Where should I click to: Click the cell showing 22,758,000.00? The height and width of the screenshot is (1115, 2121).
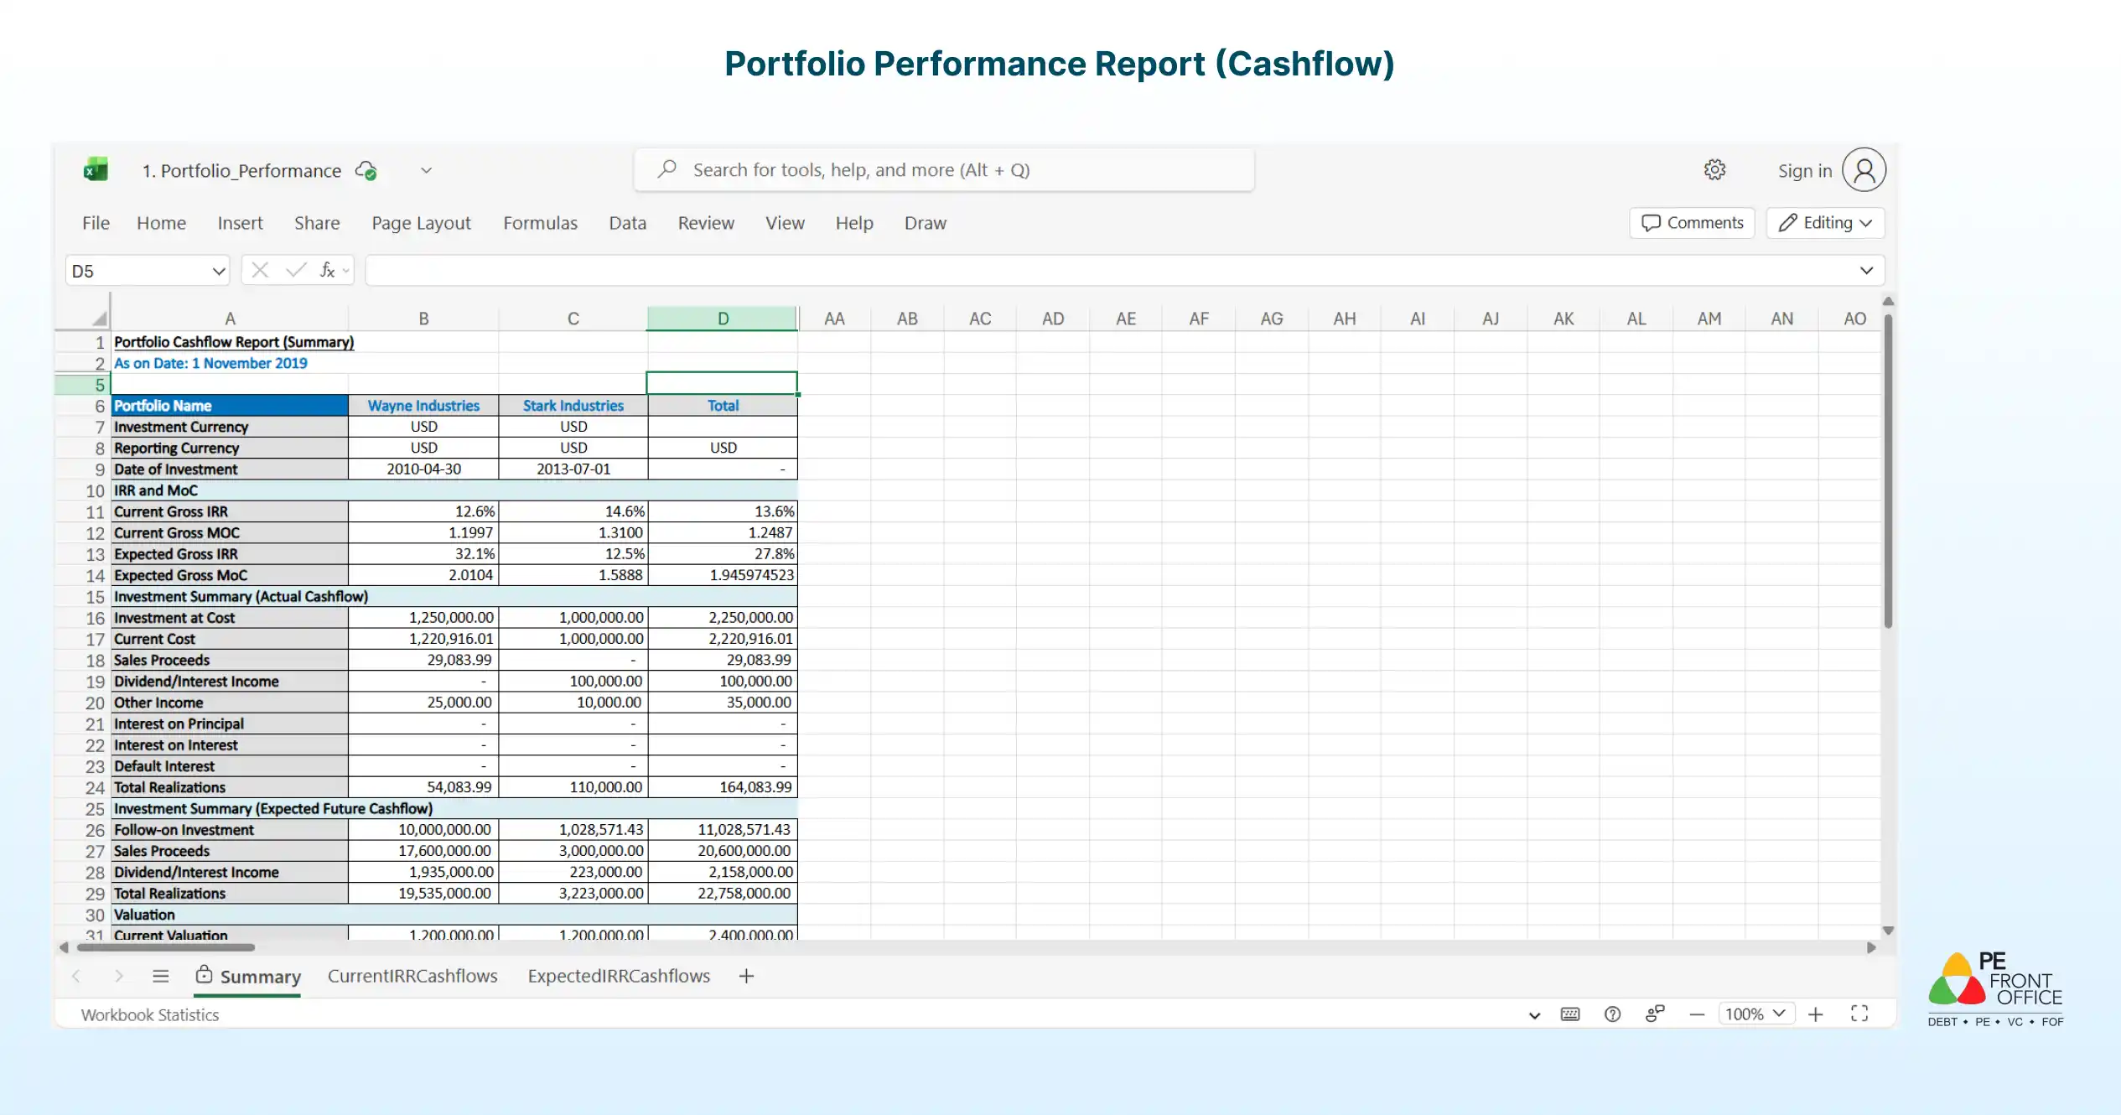point(723,894)
